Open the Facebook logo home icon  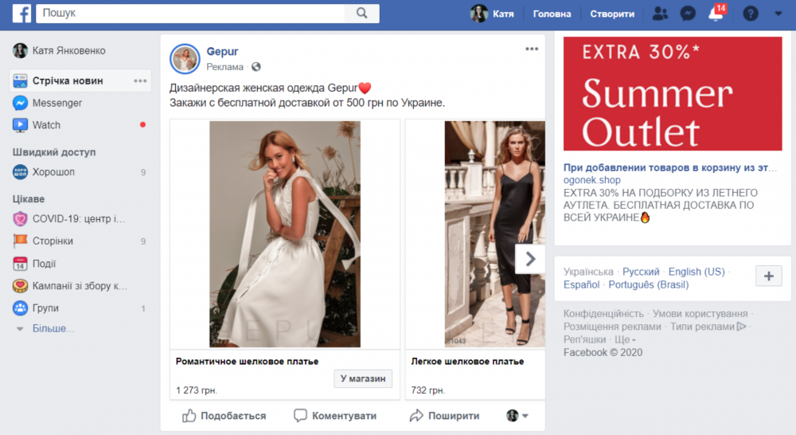pyautogui.click(x=21, y=14)
